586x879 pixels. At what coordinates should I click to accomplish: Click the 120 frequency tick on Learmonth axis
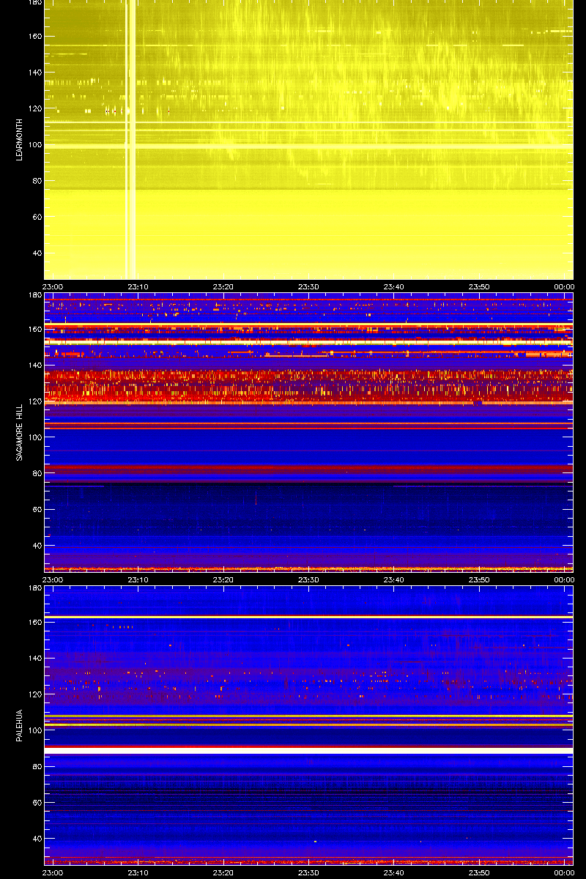(34, 108)
